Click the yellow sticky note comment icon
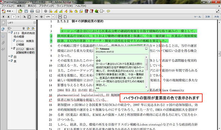221x130 pixels. (108, 11)
